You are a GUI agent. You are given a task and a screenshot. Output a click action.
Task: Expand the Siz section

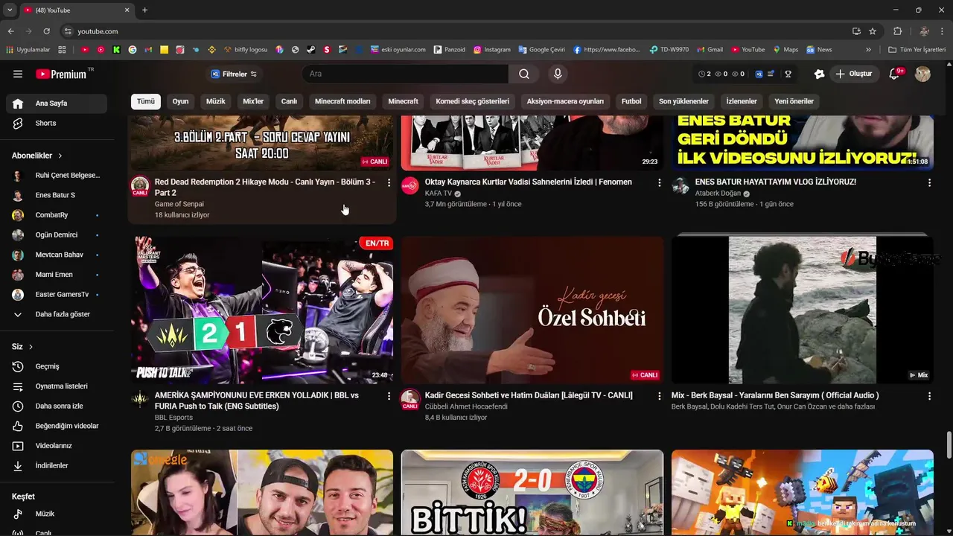click(x=22, y=347)
